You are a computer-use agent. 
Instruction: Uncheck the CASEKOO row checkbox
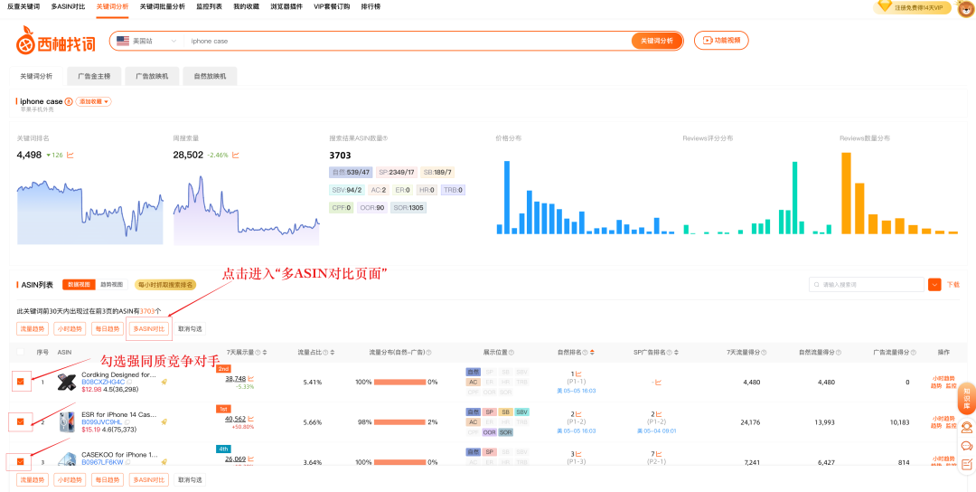[x=21, y=461]
